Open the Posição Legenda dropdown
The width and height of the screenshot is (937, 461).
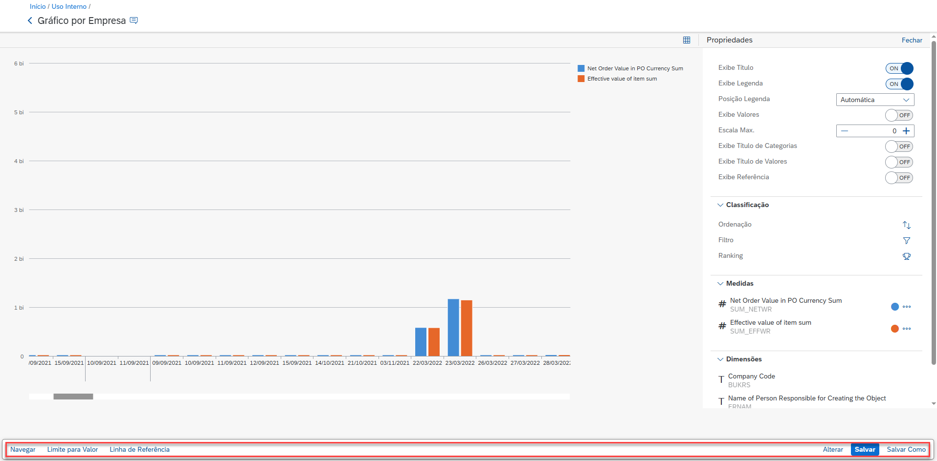tap(875, 100)
